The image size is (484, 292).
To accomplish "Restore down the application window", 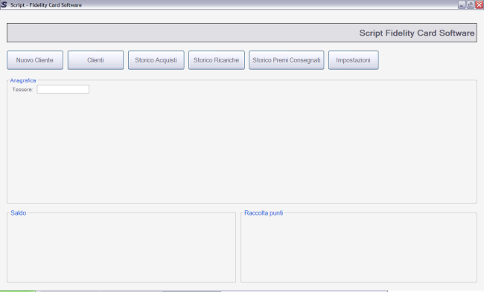I will click(470, 4).
